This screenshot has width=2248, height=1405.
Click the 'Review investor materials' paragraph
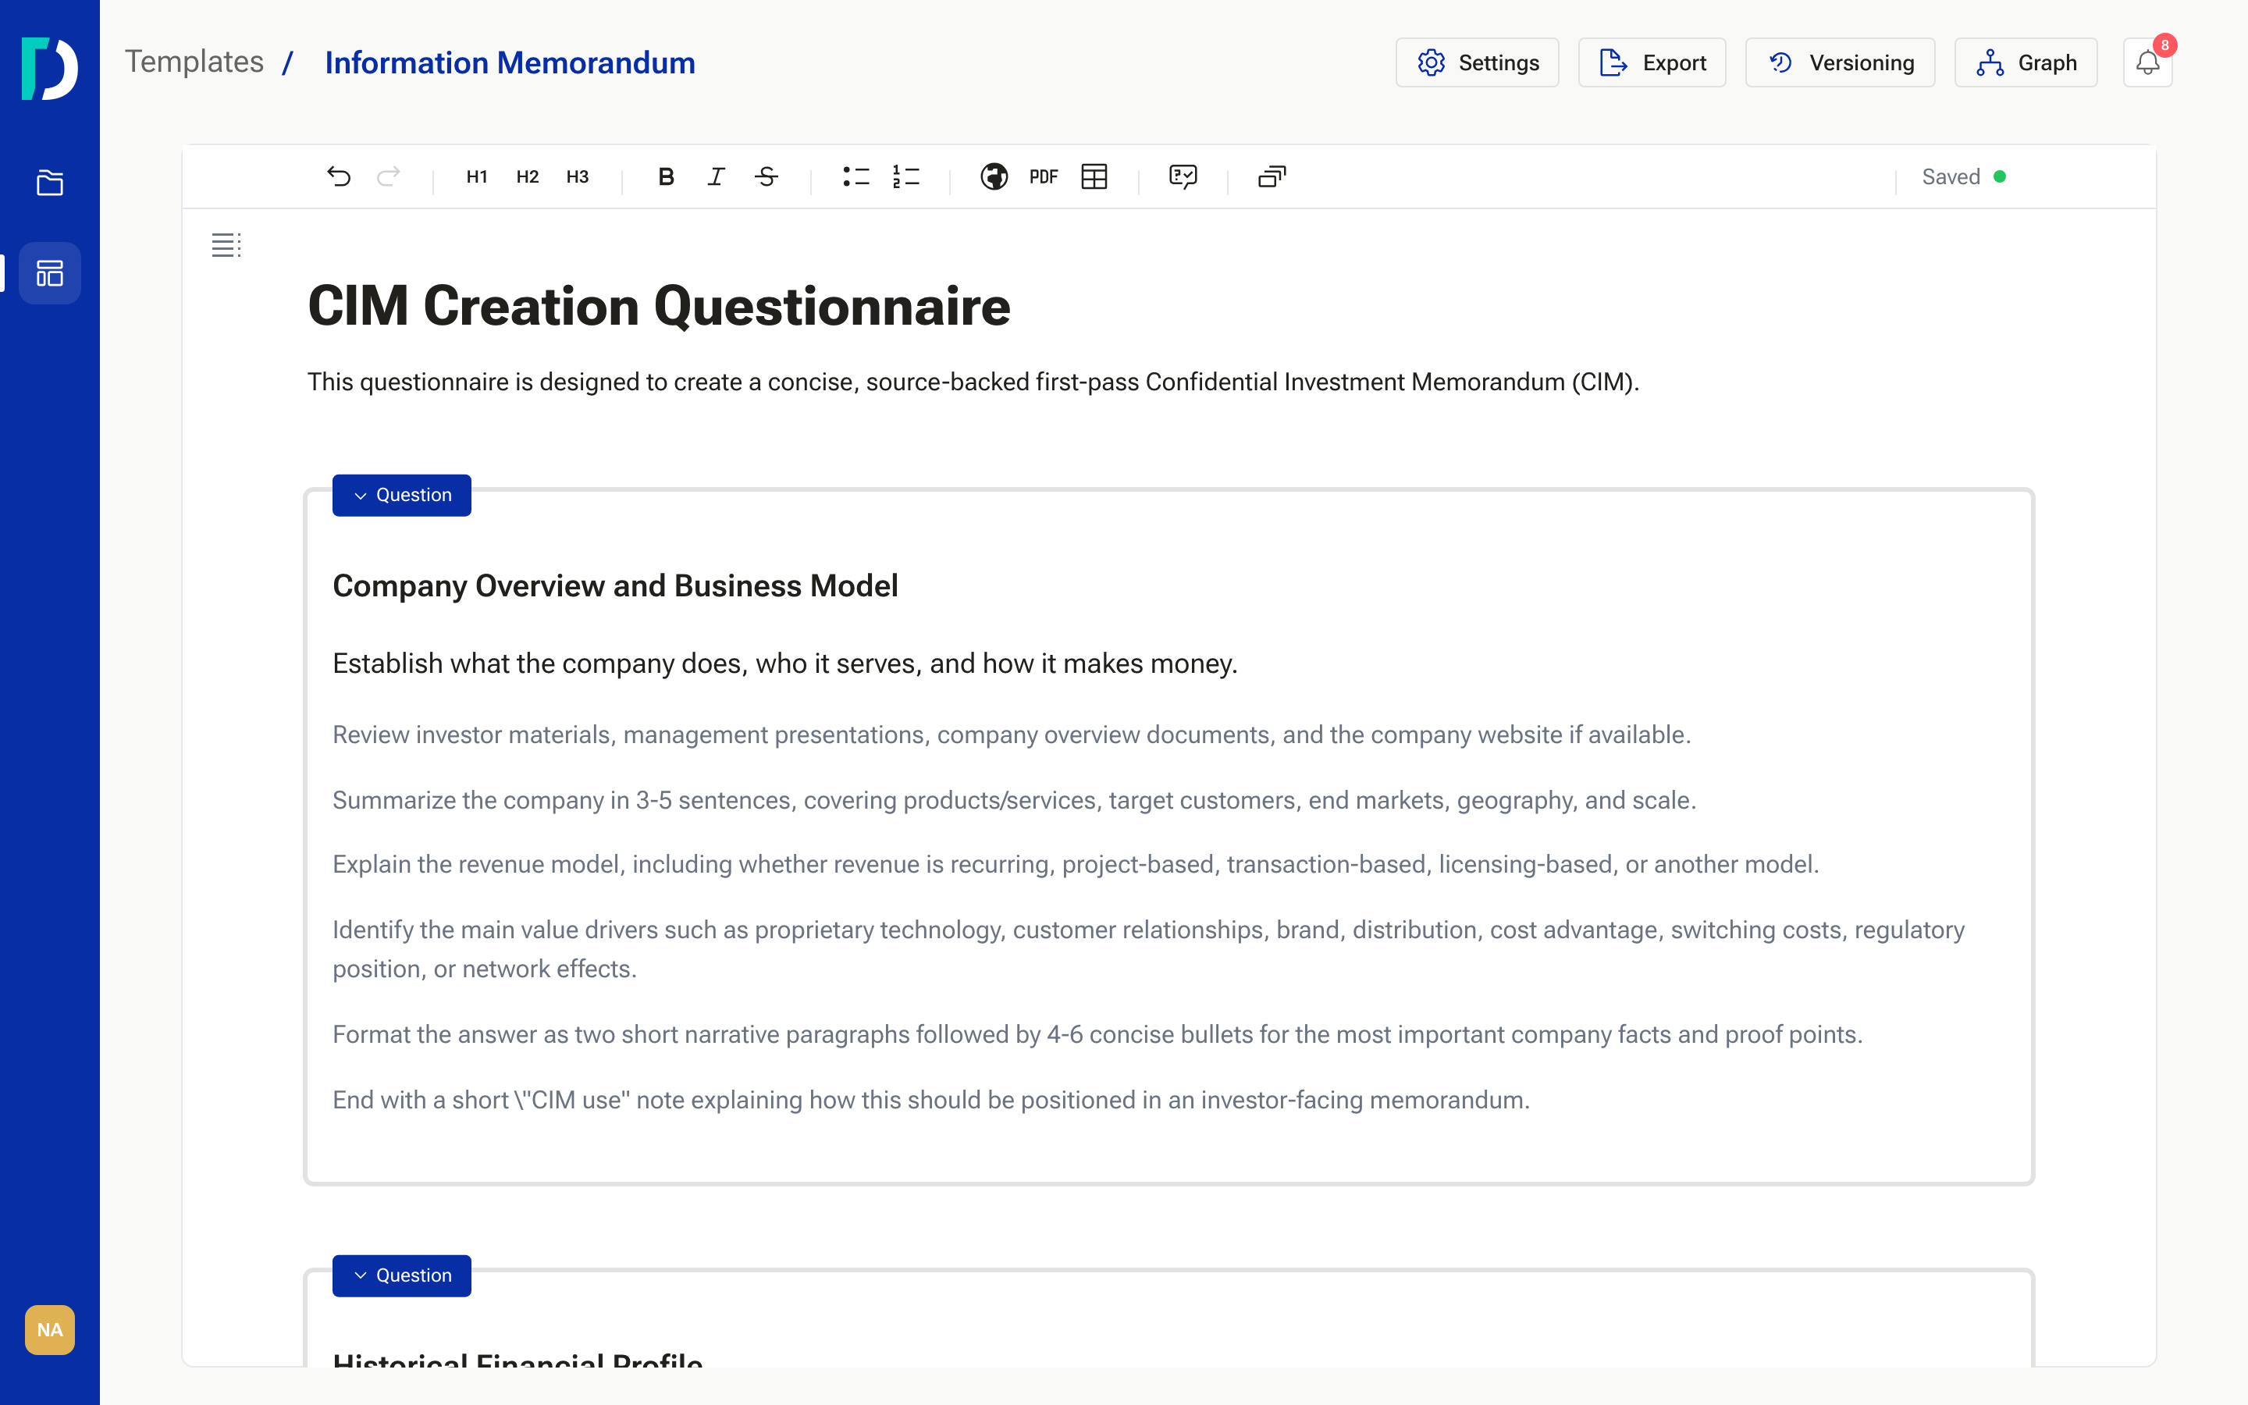tap(1012, 735)
